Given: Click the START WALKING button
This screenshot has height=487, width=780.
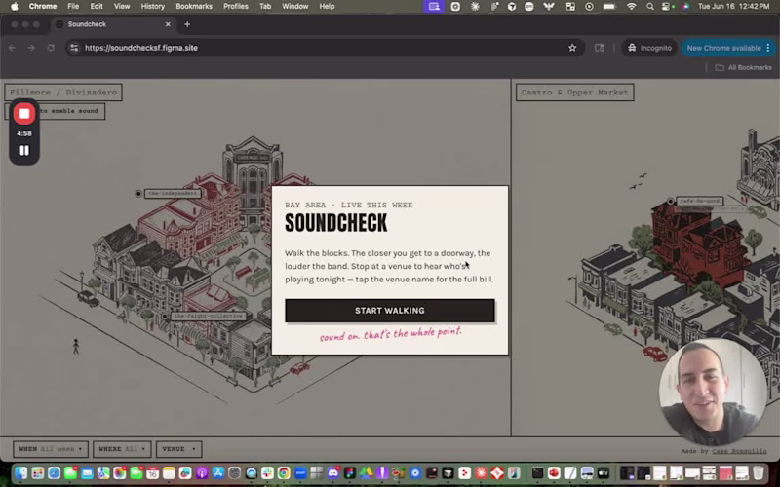Looking at the screenshot, I should 389,311.
